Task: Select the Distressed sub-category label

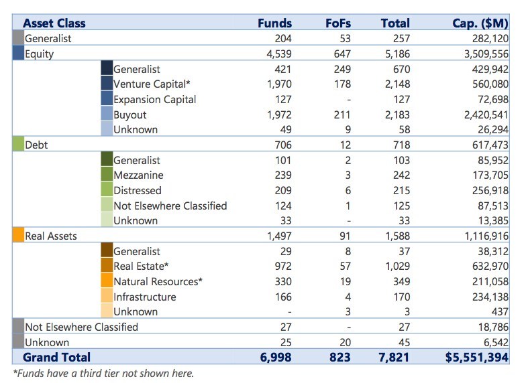Action: [x=138, y=190]
